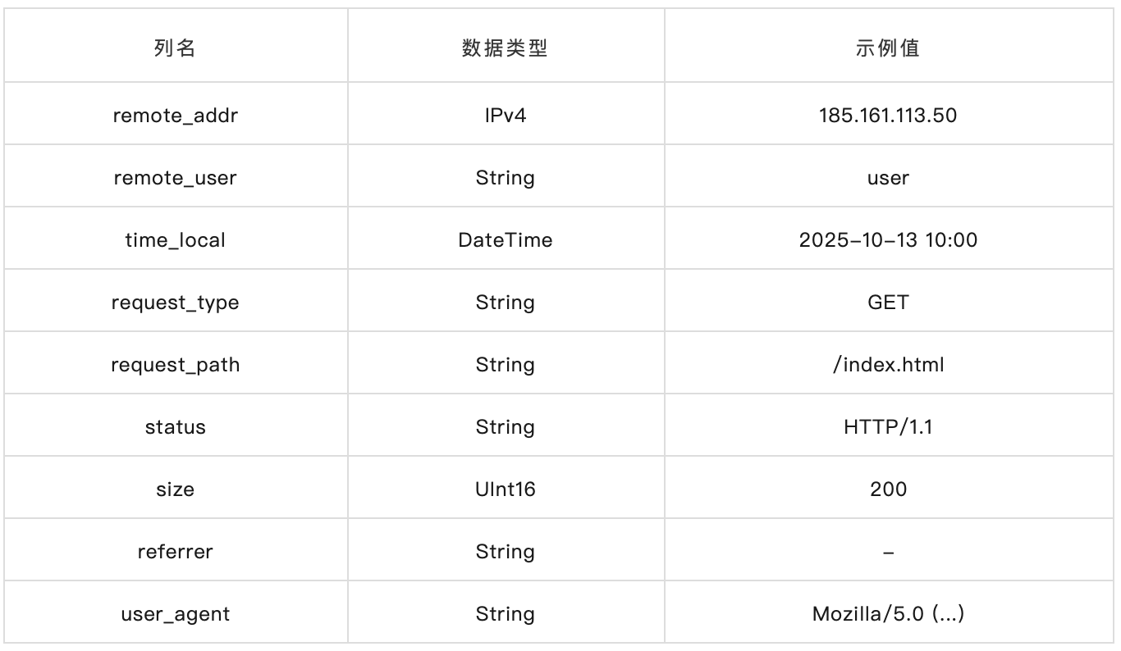Screen dimensions: 1121x651
Task: Select the HTTP/1.1 example value
Action: (x=888, y=427)
